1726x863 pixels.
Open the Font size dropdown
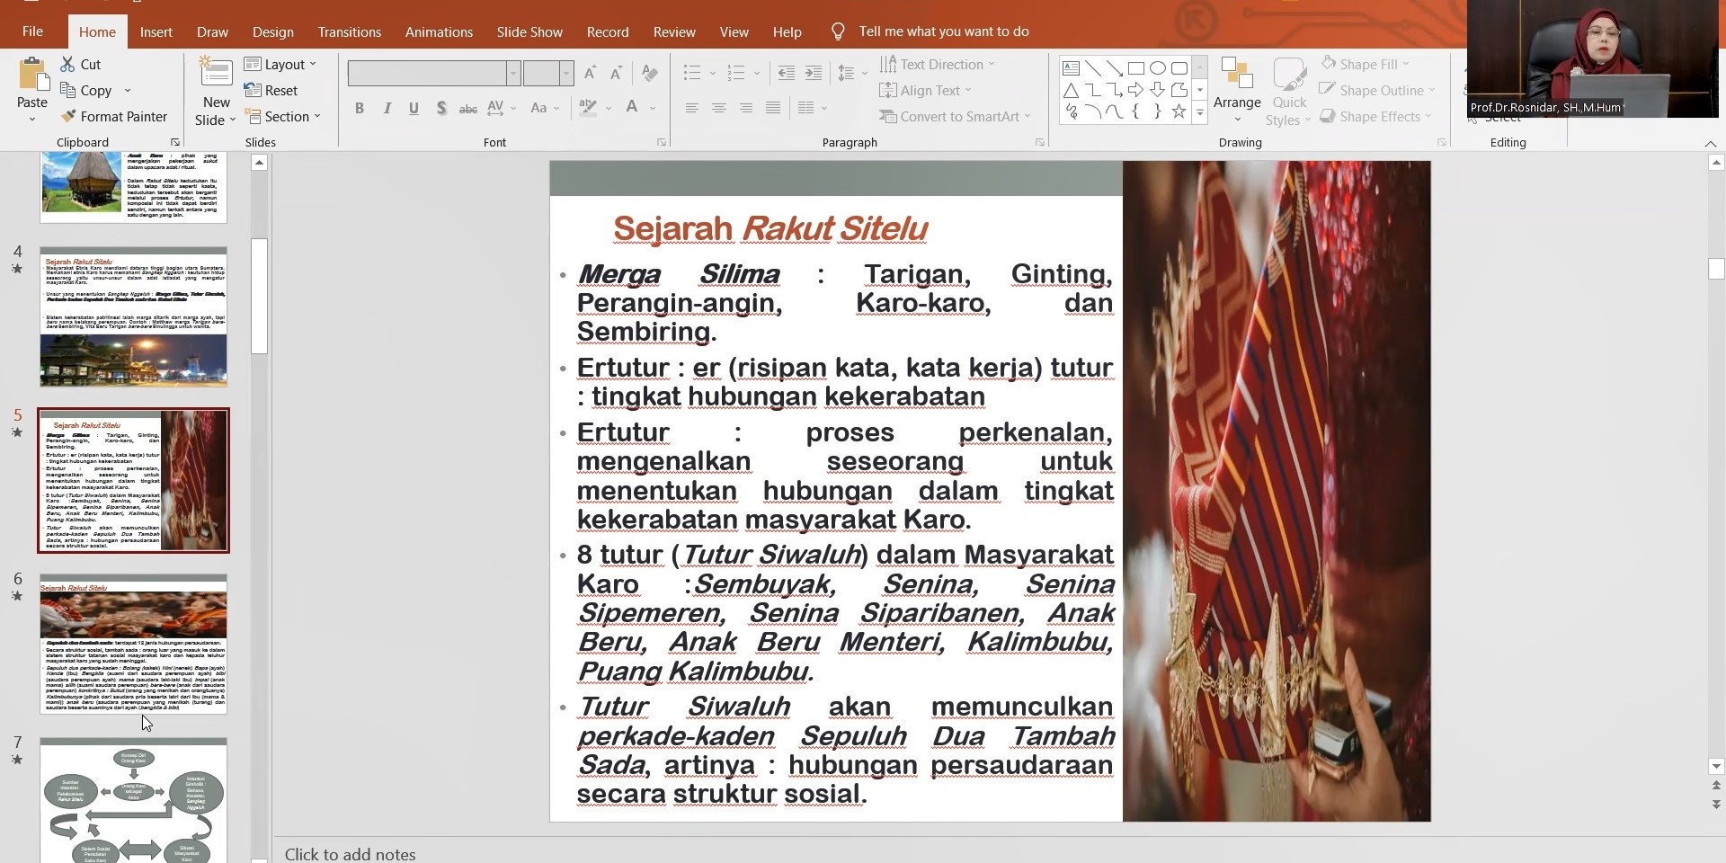(566, 73)
